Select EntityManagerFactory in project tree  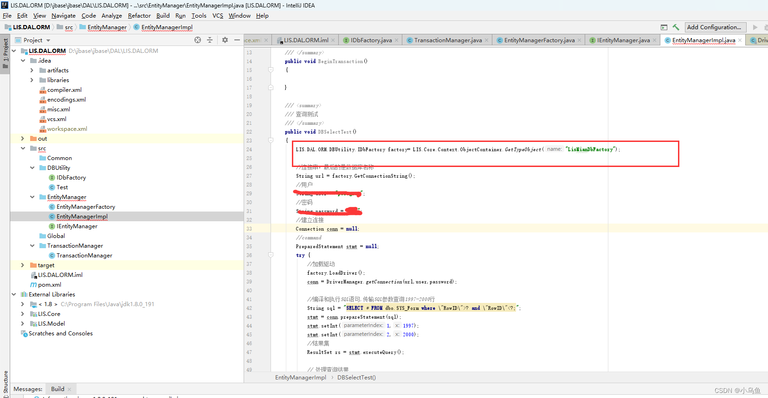point(86,207)
